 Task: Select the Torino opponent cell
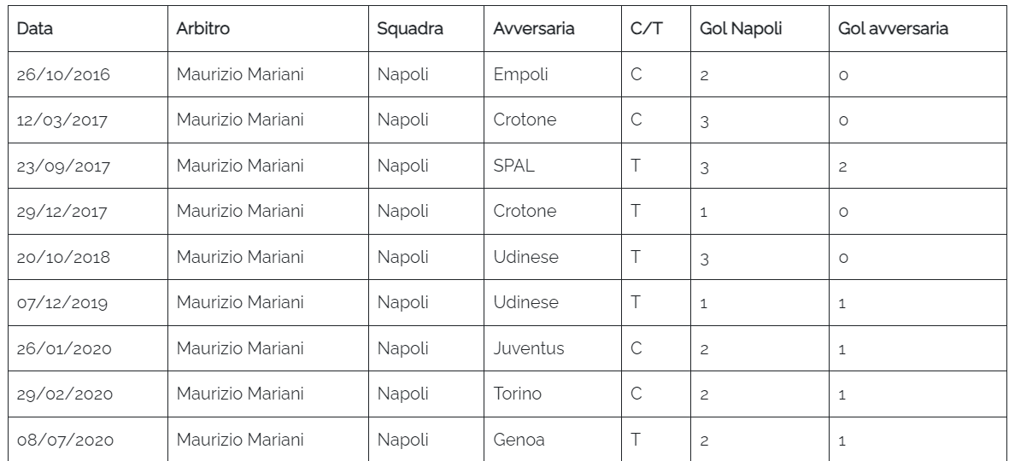517,394
